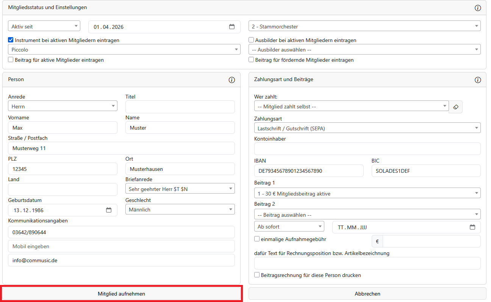Uncheck Instrument bei aktiven Mitgliedern eintragen
Viewport: 491px width, 302px height.
pos(11,40)
